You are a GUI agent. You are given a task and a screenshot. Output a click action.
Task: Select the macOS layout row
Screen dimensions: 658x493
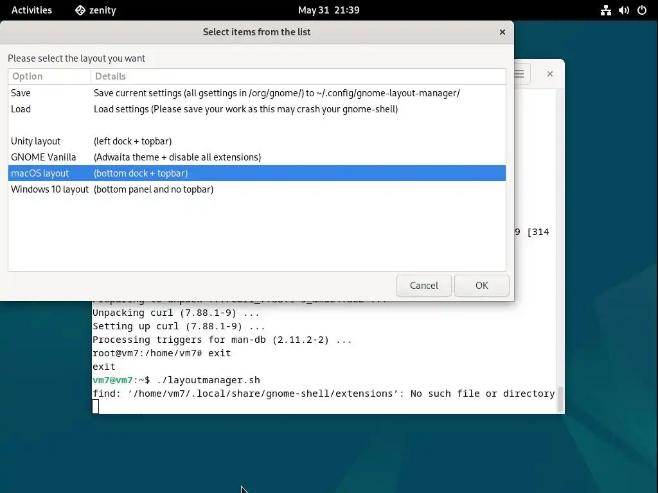coord(257,173)
